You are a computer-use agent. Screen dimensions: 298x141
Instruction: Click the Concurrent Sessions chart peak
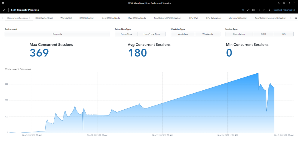258,73
